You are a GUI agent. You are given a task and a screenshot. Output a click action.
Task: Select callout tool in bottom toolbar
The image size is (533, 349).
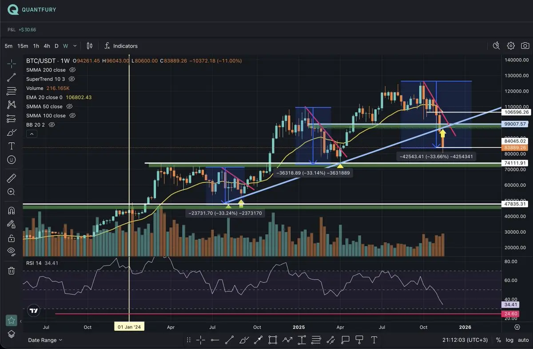[x=345, y=340]
